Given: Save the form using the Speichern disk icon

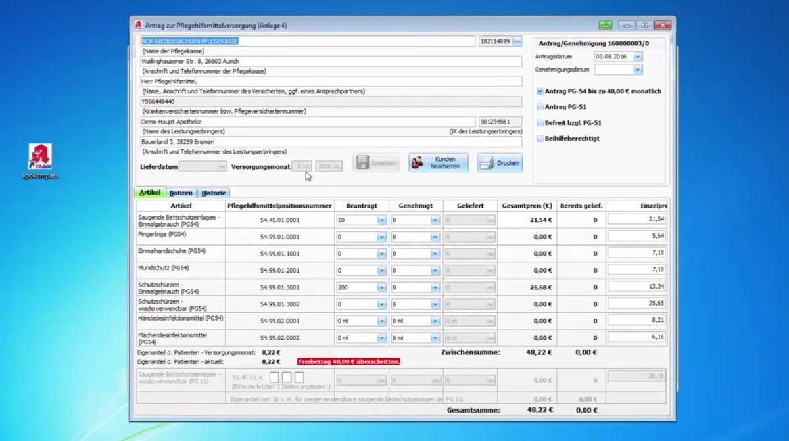Looking at the screenshot, I should (x=364, y=162).
